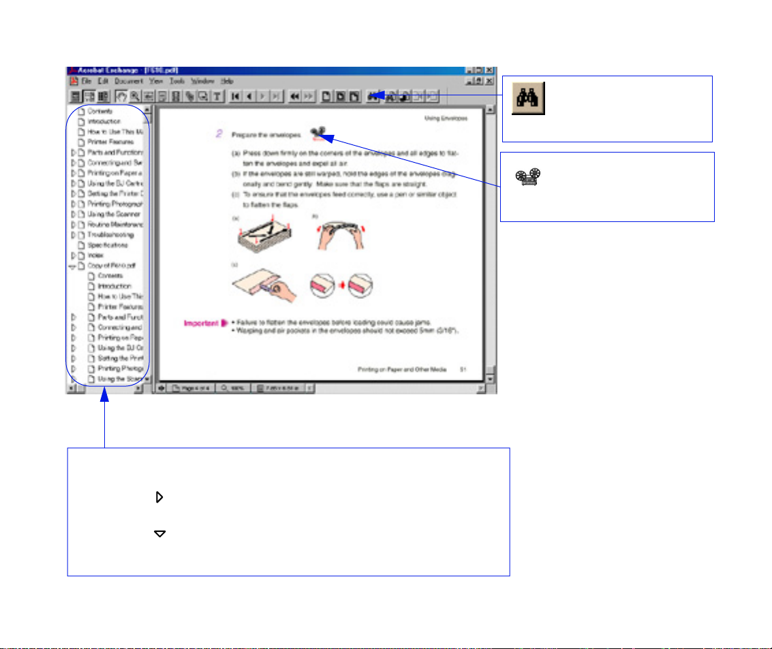Viewport: 772px width, 649px height.
Task: Click bookmarks pane left scroll arrow
Action: coord(71,389)
